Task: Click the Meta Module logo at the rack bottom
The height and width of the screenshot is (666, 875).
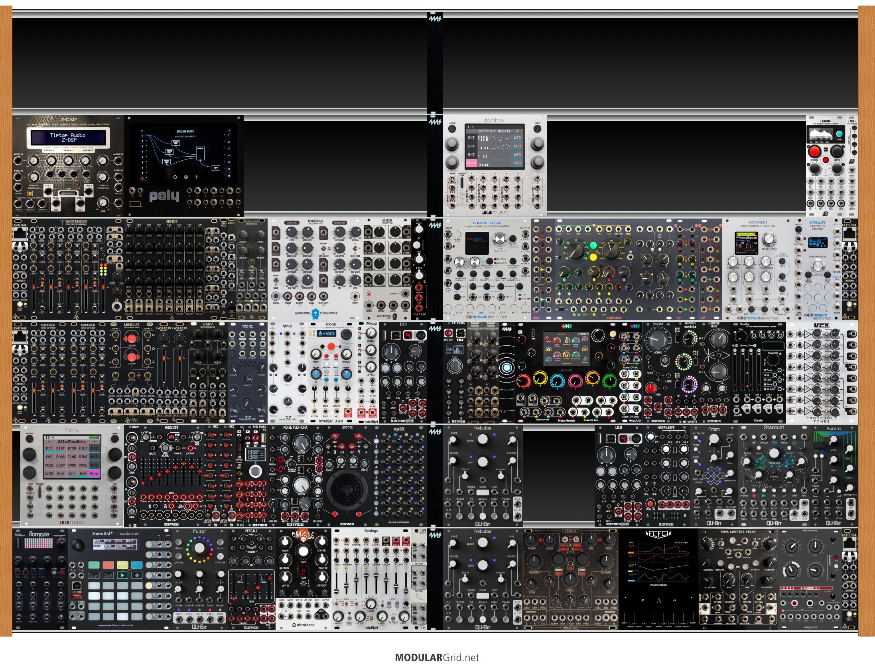Action: click(x=566, y=420)
